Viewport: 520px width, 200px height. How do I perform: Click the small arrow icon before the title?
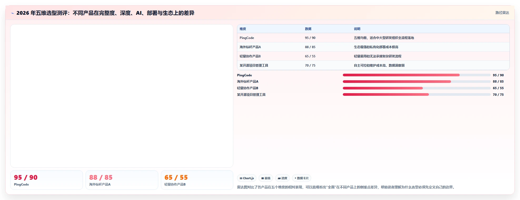[x=12, y=13]
